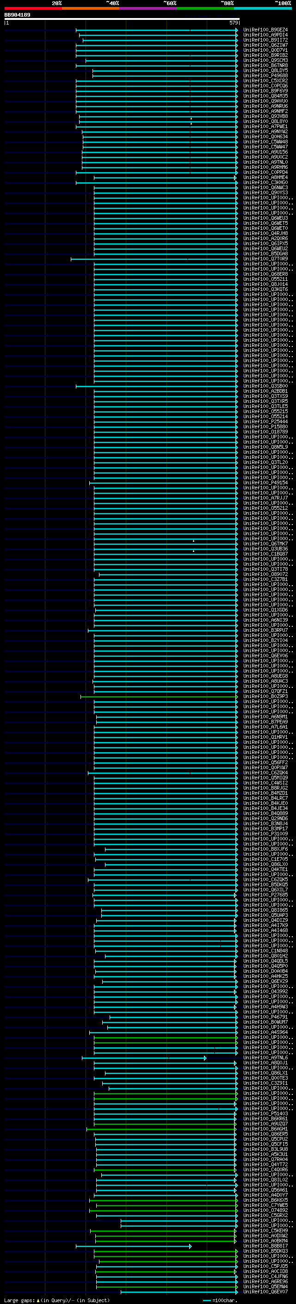296x1304 pixels.
Task: Select label UniRef100_Q3TI78
Action: (x=265, y=569)
